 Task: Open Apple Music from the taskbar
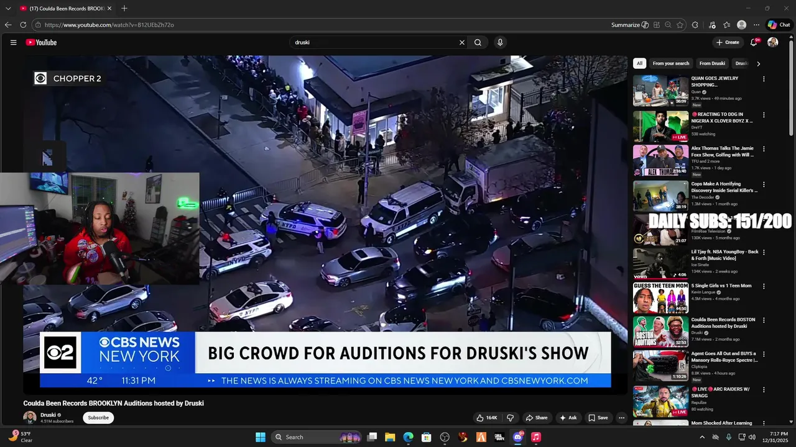pyautogui.click(x=536, y=437)
